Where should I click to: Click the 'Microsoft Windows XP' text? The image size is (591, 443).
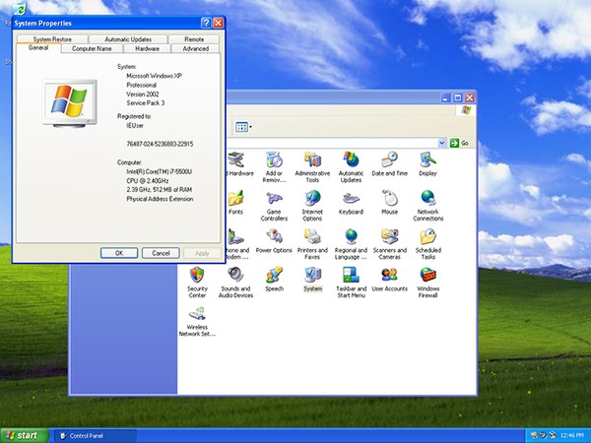click(155, 76)
